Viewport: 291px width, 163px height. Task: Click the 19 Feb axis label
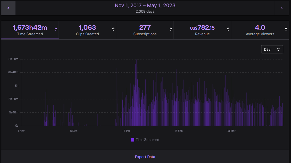[x=179, y=131]
